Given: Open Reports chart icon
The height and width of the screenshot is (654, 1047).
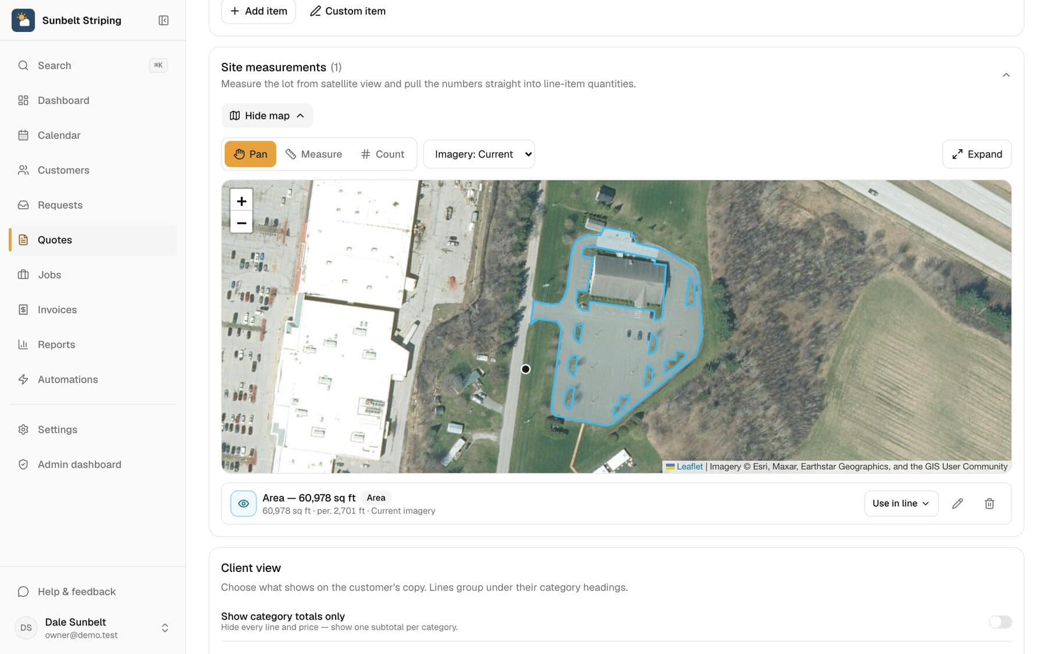Looking at the screenshot, I should 23,345.
